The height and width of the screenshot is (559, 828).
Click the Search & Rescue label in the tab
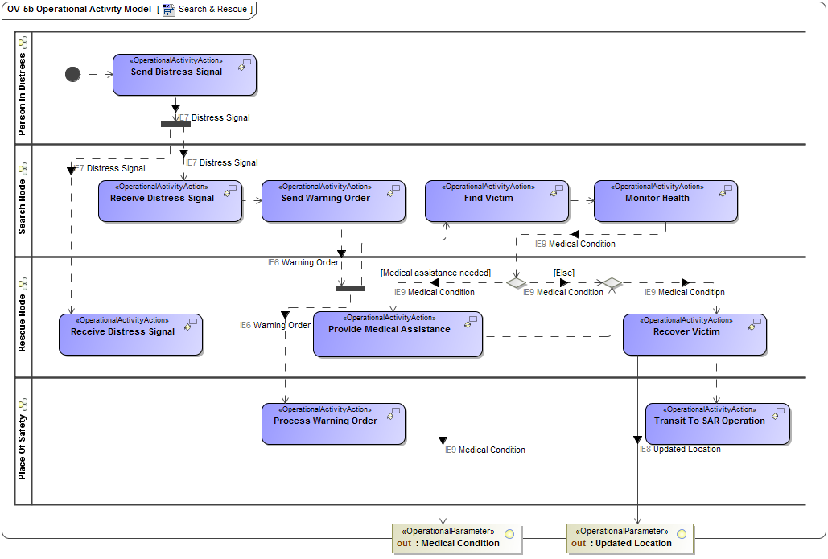[214, 10]
